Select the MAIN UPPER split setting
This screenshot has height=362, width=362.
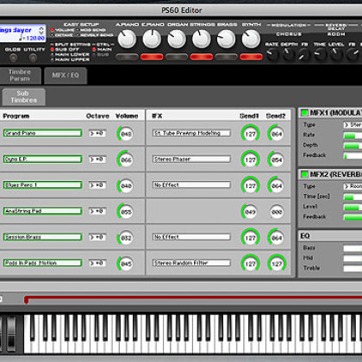click(53, 59)
